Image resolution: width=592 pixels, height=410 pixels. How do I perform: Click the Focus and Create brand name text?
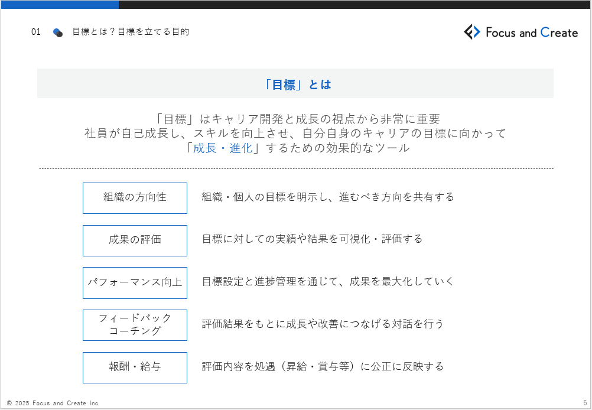click(531, 33)
